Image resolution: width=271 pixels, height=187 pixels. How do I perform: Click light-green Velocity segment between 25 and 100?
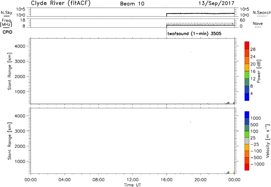pos(247,134)
